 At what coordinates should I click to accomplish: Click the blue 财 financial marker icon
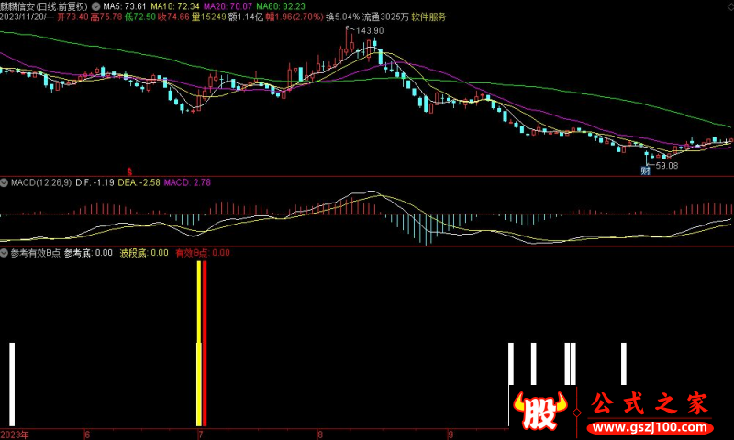click(646, 170)
